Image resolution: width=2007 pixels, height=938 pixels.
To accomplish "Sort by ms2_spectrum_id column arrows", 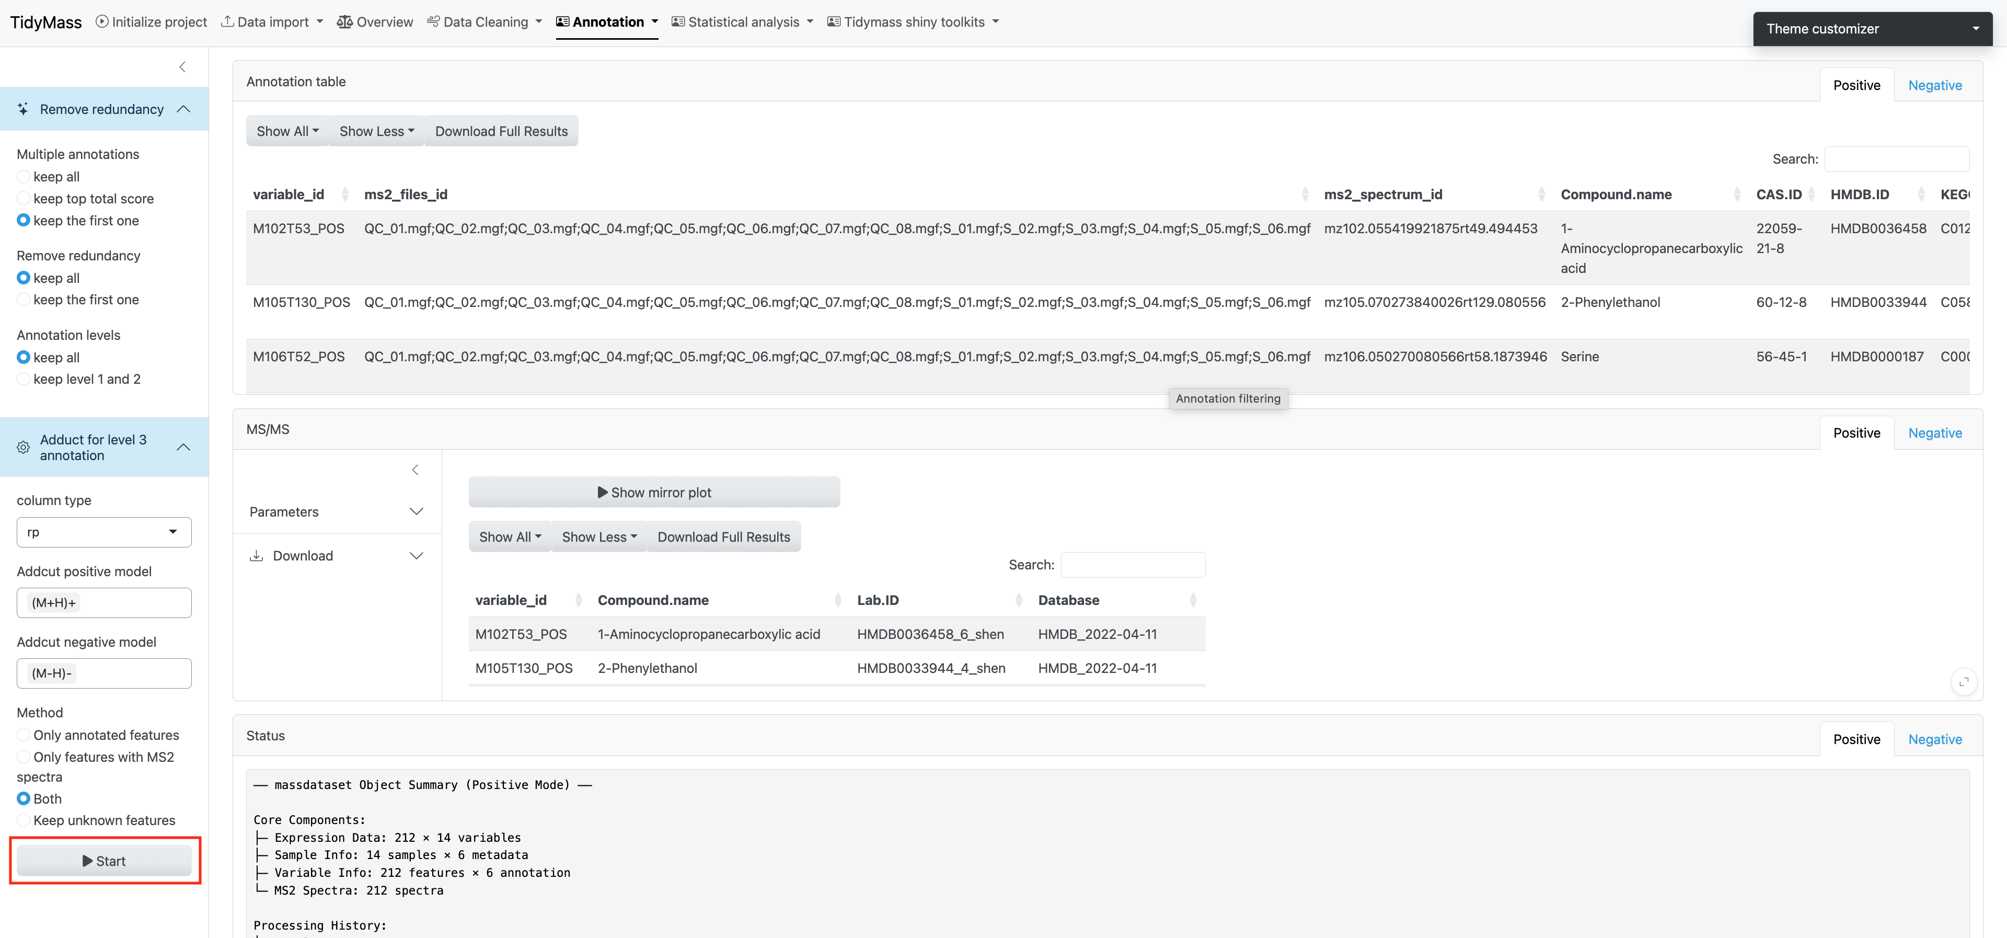I will (x=1541, y=194).
